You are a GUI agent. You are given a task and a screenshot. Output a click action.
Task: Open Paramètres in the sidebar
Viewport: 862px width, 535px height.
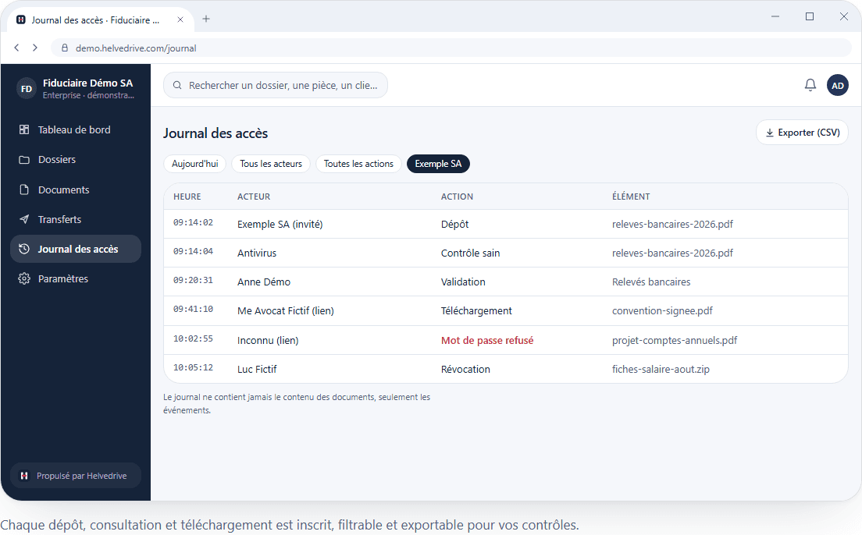click(x=75, y=278)
